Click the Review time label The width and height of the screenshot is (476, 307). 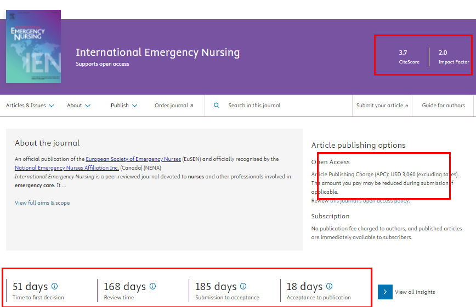tap(119, 298)
